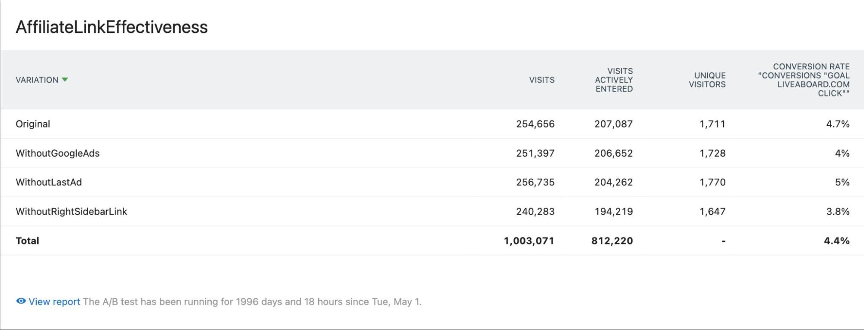Select the WithoutLastAd variation row
Image resolution: width=864 pixels, height=330 pixels.
[432, 182]
